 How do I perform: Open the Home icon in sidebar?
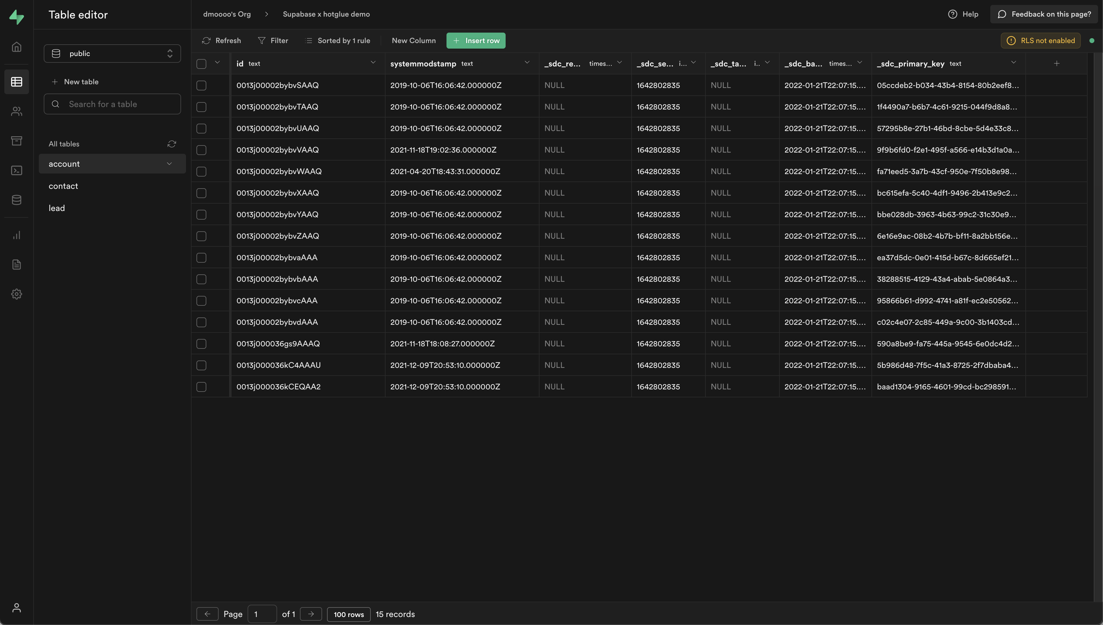[x=16, y=47]
